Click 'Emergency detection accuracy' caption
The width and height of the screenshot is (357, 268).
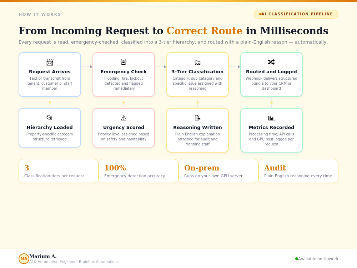(135, 176)
